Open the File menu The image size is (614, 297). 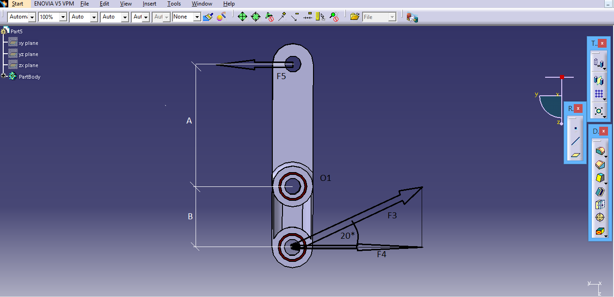pos(85,4)
